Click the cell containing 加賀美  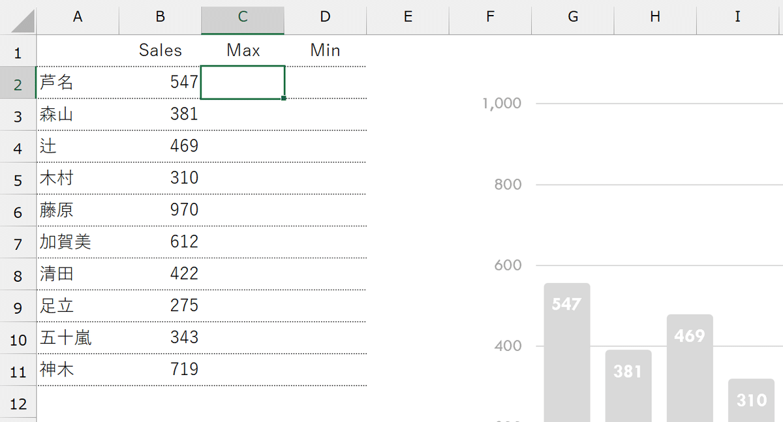coord(78,243)
